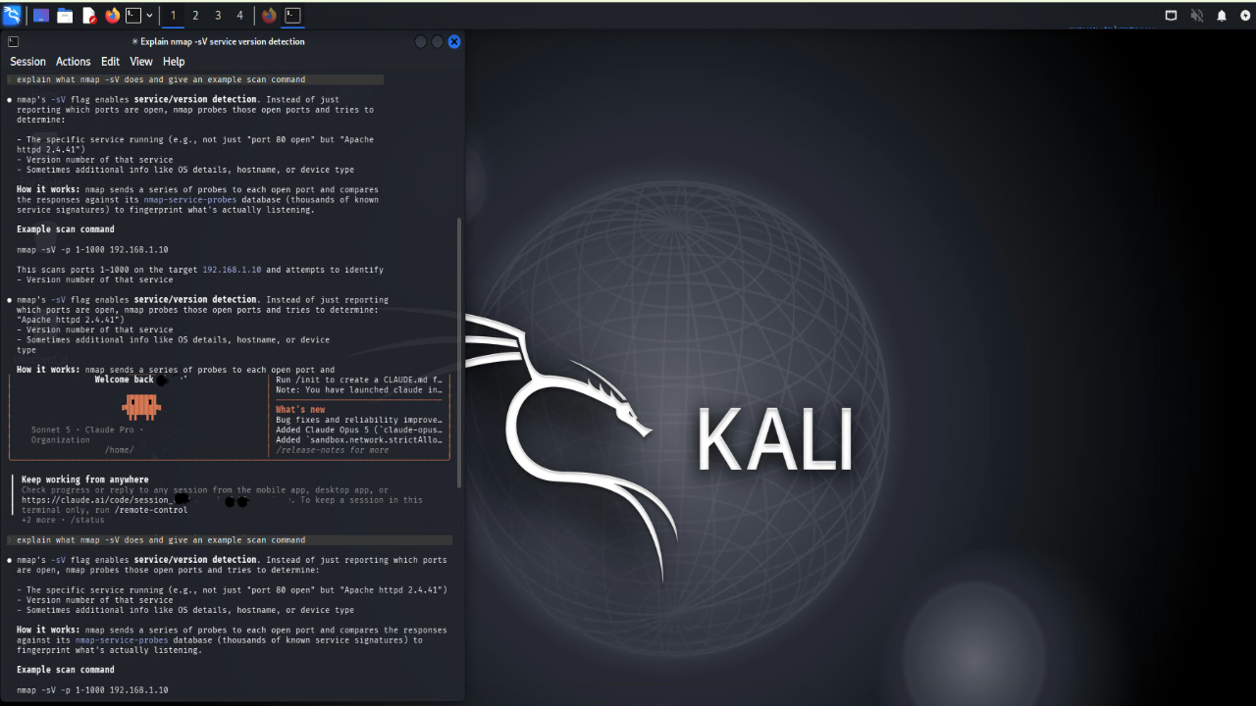
Task: Expand the terminal launcher dropdown arrow
Action: (149, 16)
